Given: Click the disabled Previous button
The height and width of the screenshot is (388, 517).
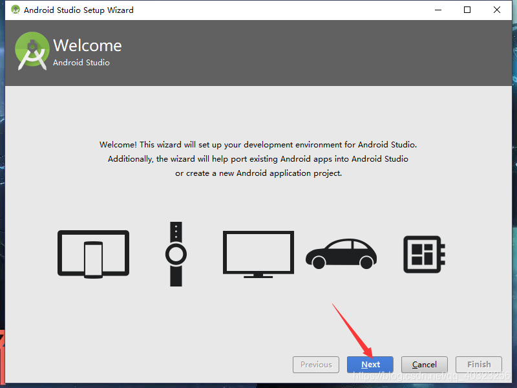Looking at the screenshot, I should click(316, 365).
